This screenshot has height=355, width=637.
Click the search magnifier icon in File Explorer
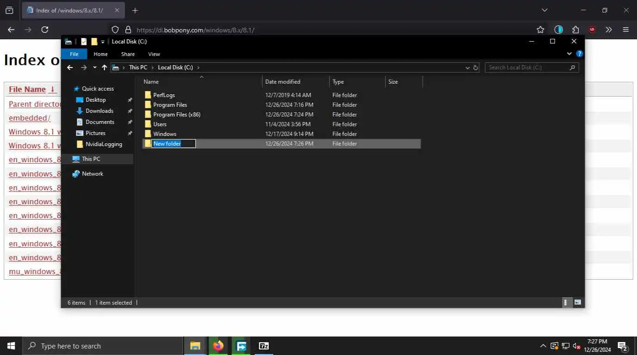(573, 67)
